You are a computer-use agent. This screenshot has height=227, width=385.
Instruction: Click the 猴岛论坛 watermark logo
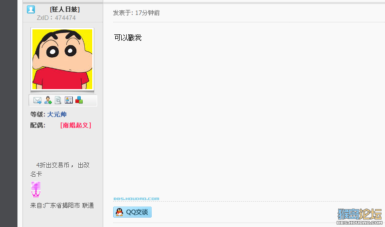360,217
